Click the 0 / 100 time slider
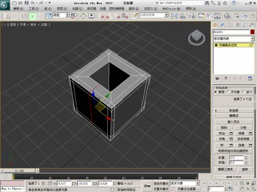The height and width of the screenshot is (192, 257). tap(19, 170)
